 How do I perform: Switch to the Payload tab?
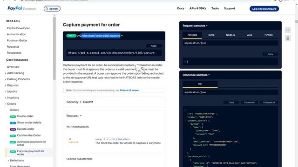192,35
